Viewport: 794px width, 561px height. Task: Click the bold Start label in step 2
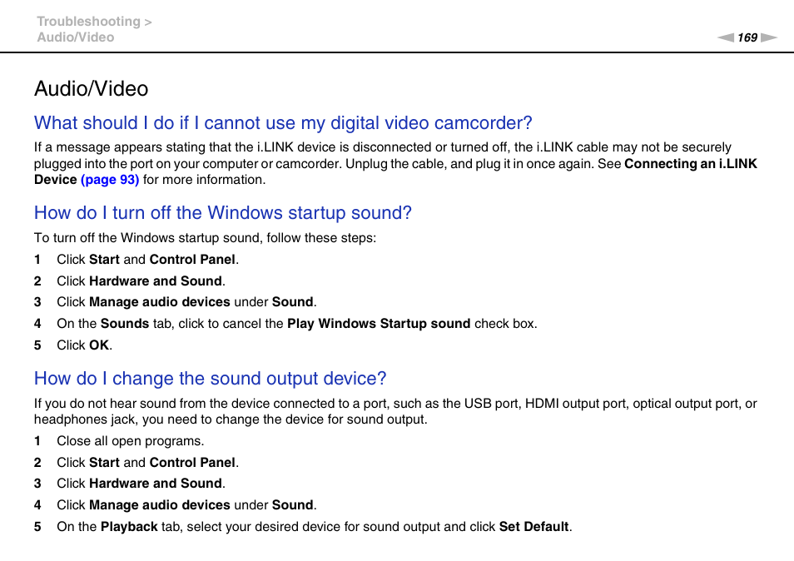pyautogui.click(x=104, y=462)
